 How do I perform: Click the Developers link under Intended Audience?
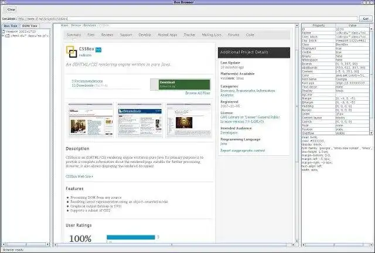click(229, 133)
